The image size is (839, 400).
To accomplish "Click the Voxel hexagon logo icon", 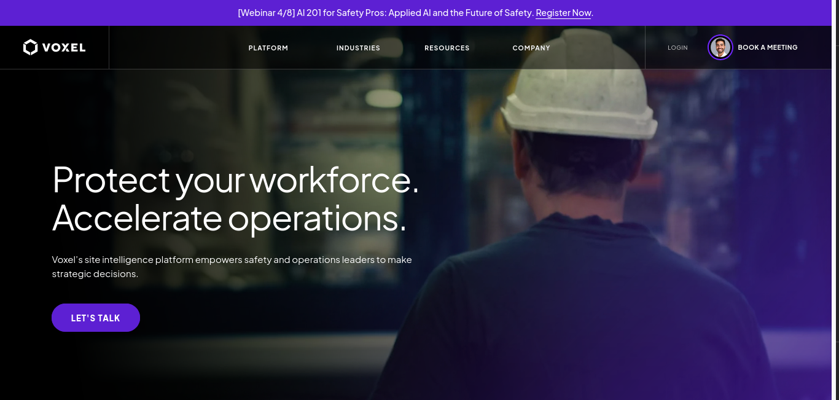I will (x=31, y=47).
